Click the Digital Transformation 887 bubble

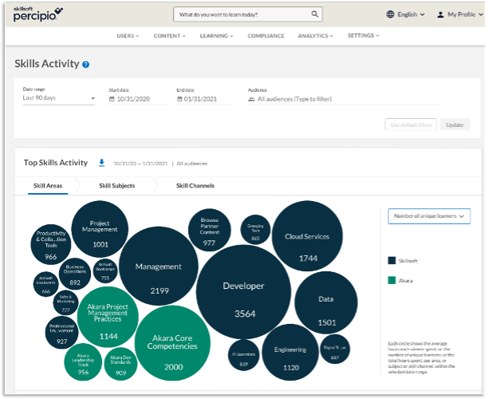[x=335, y=350]
